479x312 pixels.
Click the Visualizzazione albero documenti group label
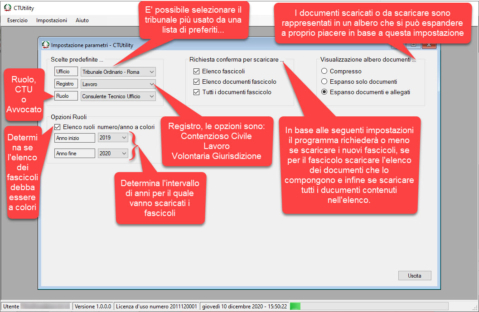(368, 59)
